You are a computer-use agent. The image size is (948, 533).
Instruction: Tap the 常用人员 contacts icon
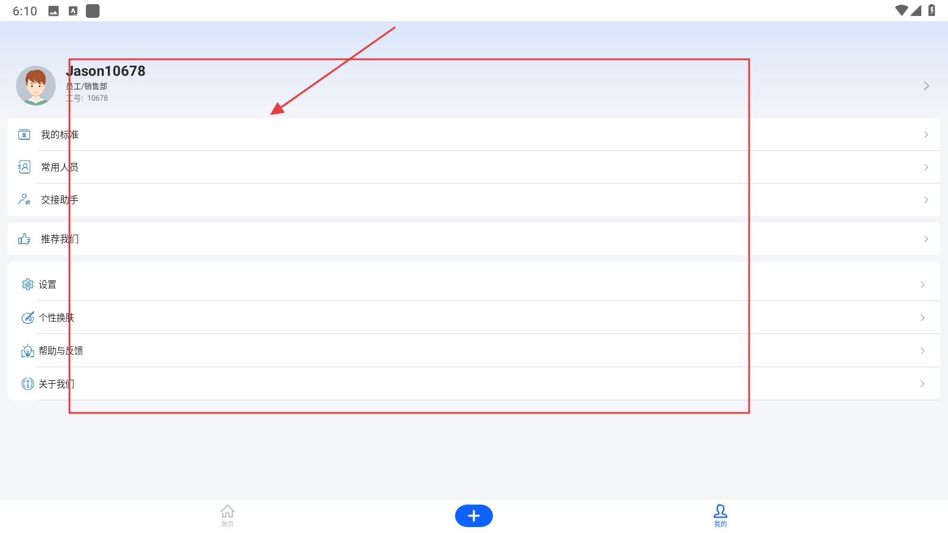[x=24, y=167]
